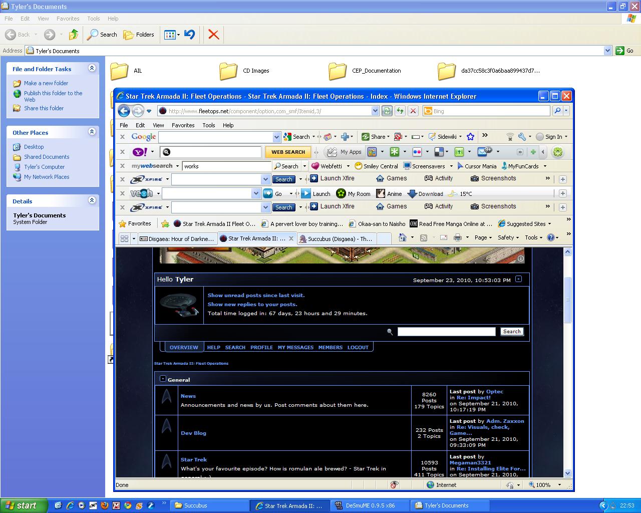Click the yellow WEB SEARCH button

(288, 152)
